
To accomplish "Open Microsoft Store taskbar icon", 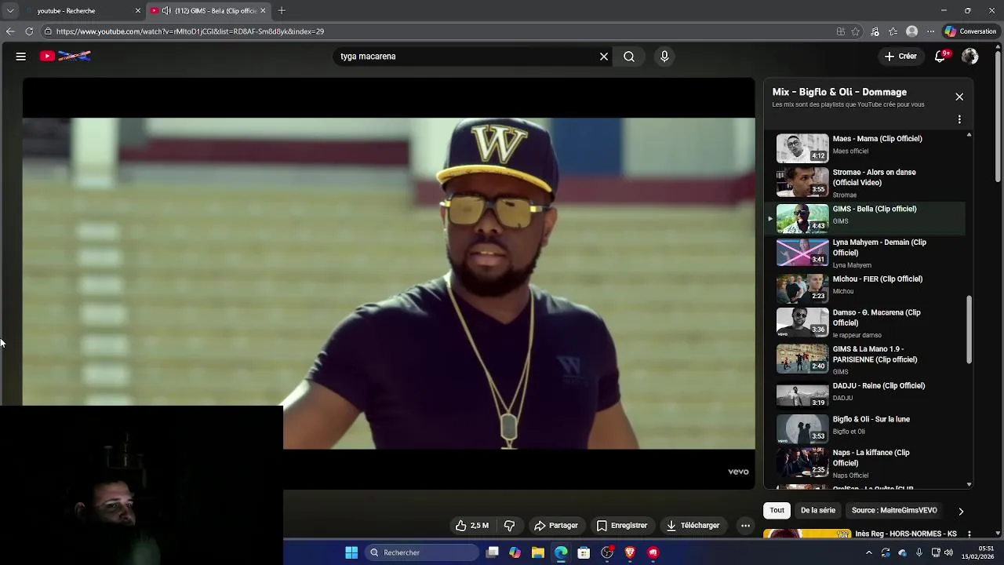I will pyautogui.click(x=584, y=552).
